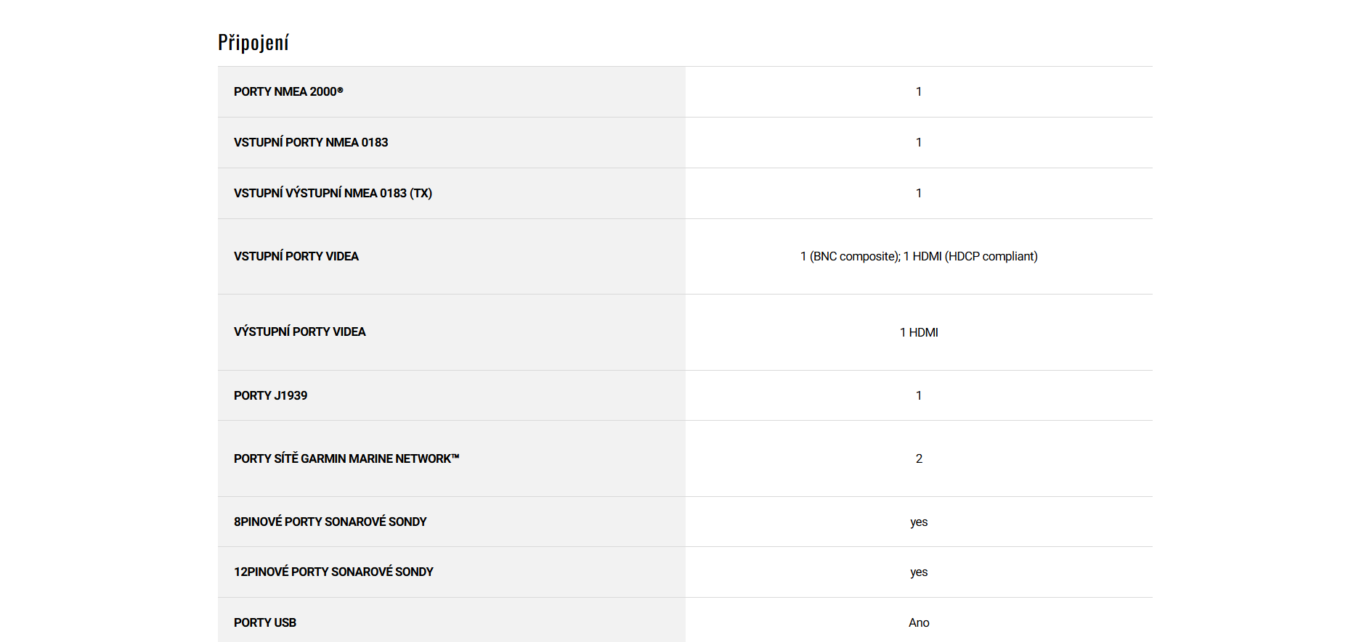The height and width of the screenshot is (642, 1372).
Task: Select the 12PINOVÉ PORTY SONAROVÉ SONDY label
Action: click(x=333, y=572)
